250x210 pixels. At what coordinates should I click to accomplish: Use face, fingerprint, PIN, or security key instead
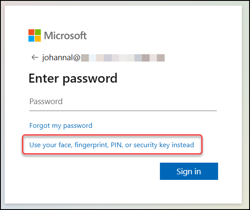112,145
